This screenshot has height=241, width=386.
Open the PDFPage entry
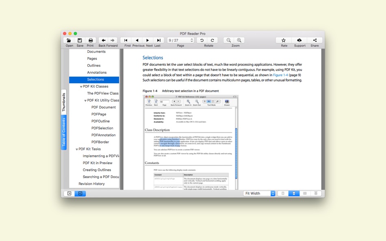[99, 114]
